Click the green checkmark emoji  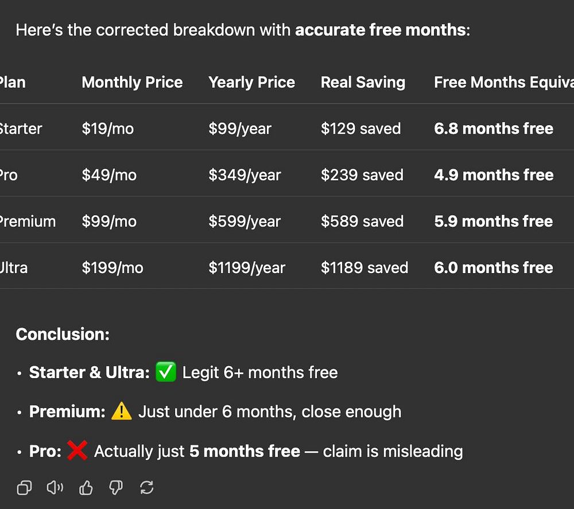tap(166, 372)
